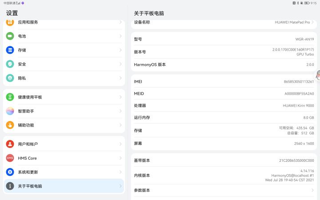320x200 pixels.
Task: Tap the 版本号 build number row
Action: tap(224, 52)
